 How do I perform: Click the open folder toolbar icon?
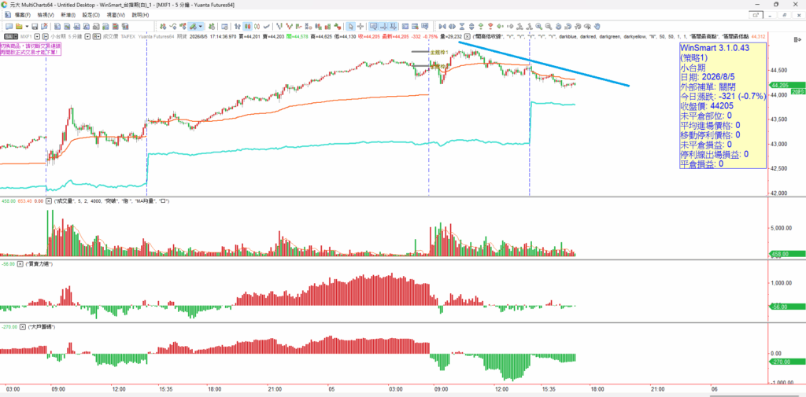point(19,26)
